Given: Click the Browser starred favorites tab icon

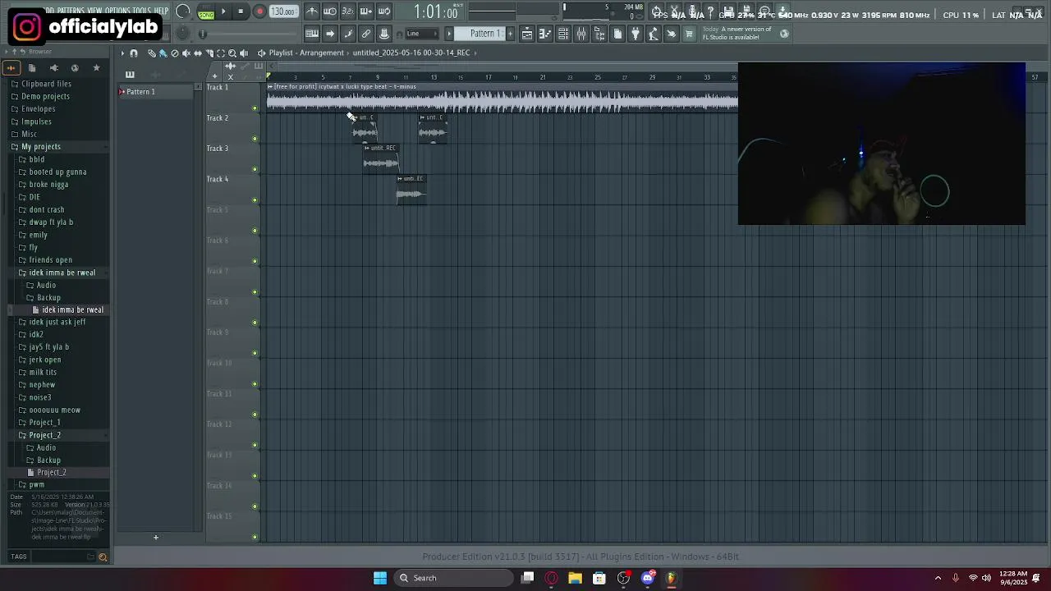Looking at the screenshot, I should click(x=96, y=68).
